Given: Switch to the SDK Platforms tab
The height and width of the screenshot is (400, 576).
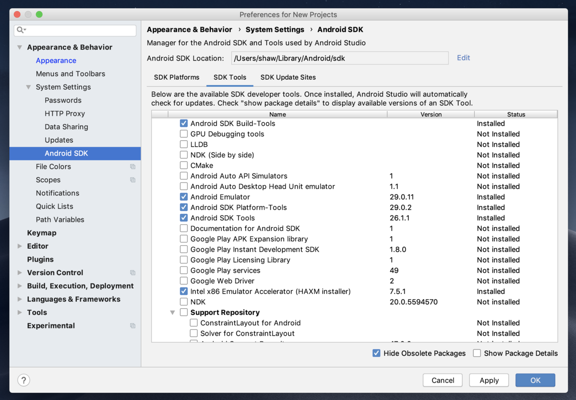Looking at the screenshot, I should tap(177, 77).
